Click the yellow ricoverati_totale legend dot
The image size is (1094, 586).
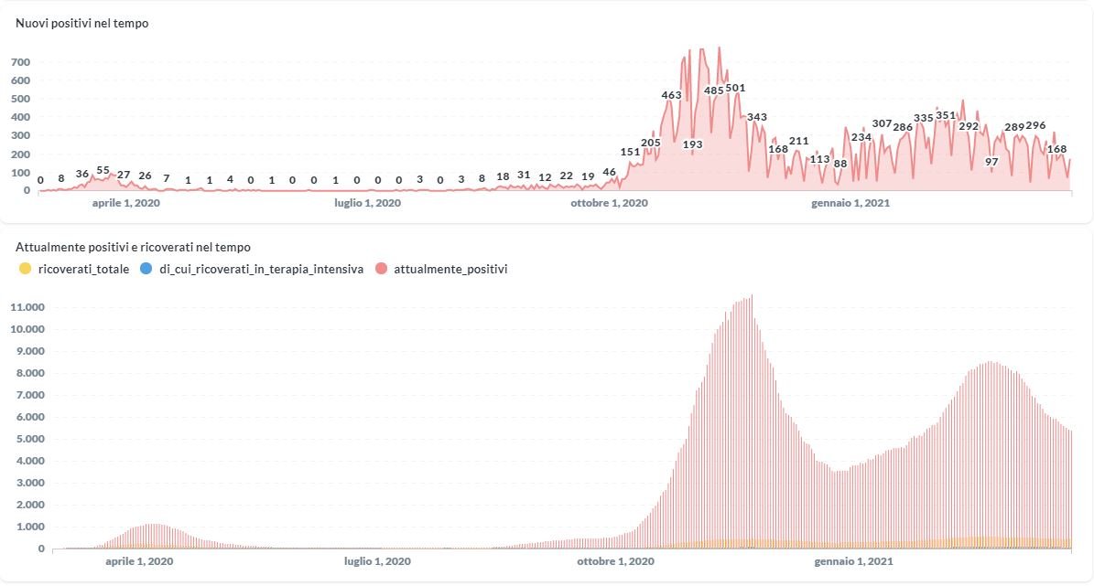(25, 269)
